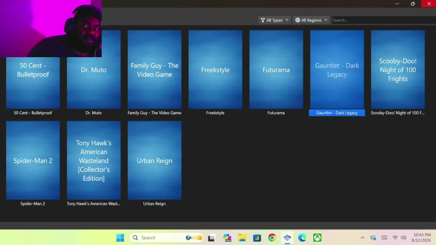Click the caption under Spider-Man 2 cover
The image size is (436, 245).
pos(33,203)
